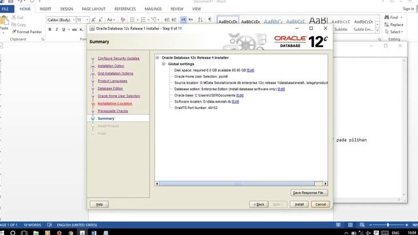Screen dimensions: 418x235
Task: Click the Install button in Oracle installer
Action: pos(299,204)
